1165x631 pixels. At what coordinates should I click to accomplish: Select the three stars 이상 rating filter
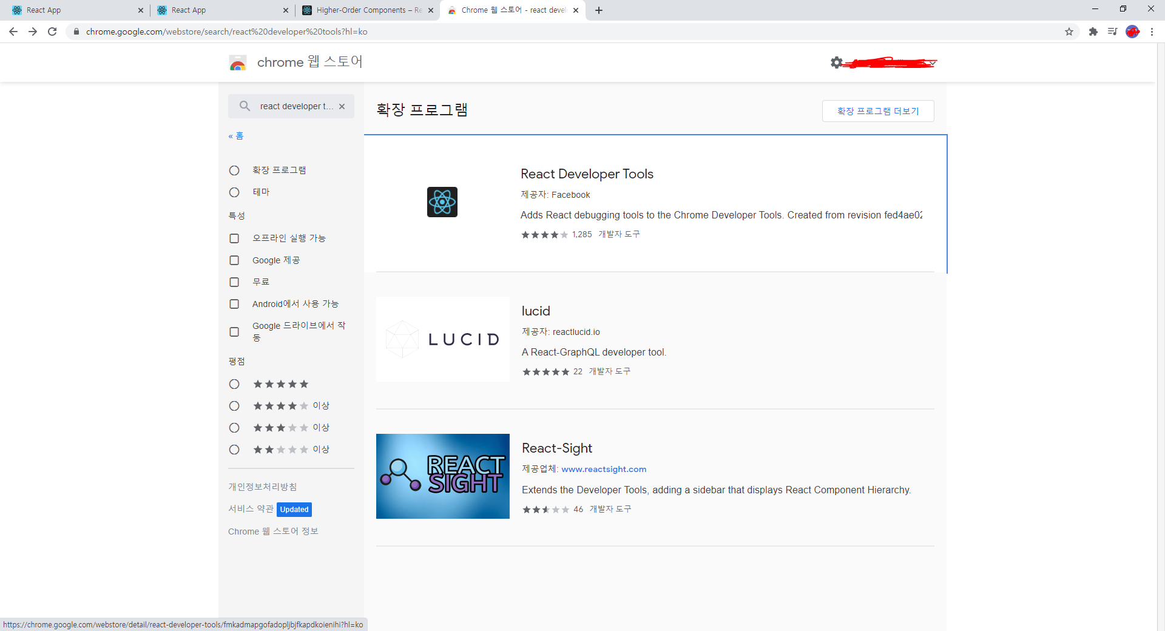click(234, 428)
